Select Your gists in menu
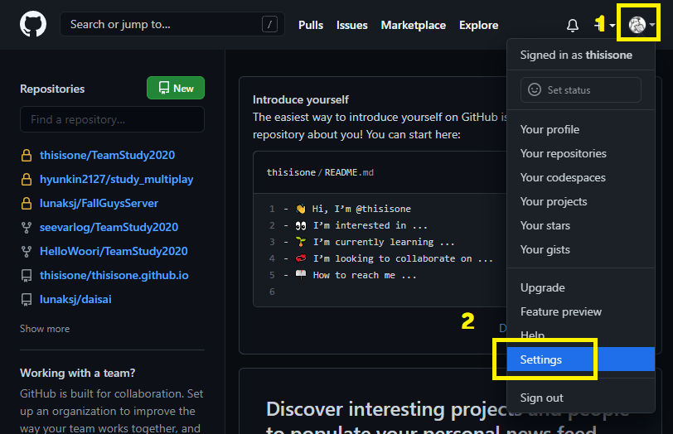 click(x=581, y=249)
